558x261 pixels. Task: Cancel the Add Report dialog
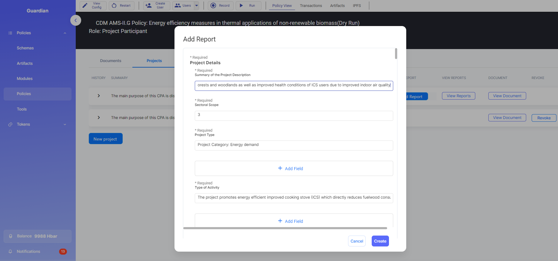click(x=357, y=241)
